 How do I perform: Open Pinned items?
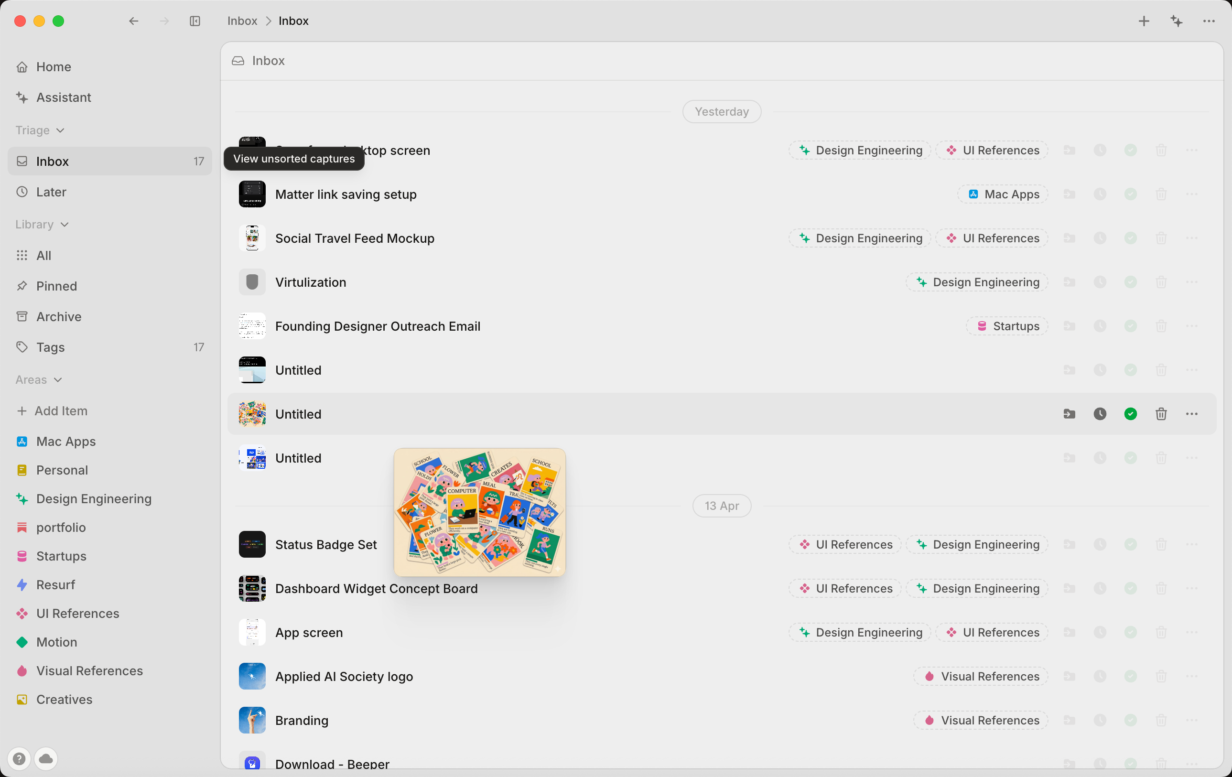[110, 286]
